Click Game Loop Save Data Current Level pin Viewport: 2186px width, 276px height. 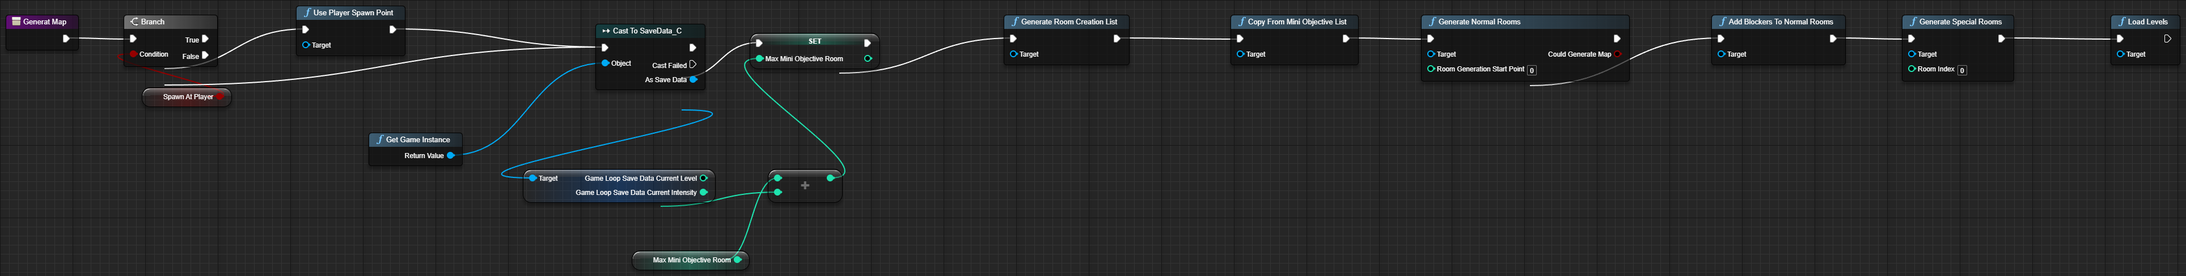pos(704,179)
